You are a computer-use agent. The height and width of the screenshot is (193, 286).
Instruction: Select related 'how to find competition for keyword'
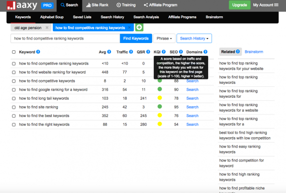242,163
